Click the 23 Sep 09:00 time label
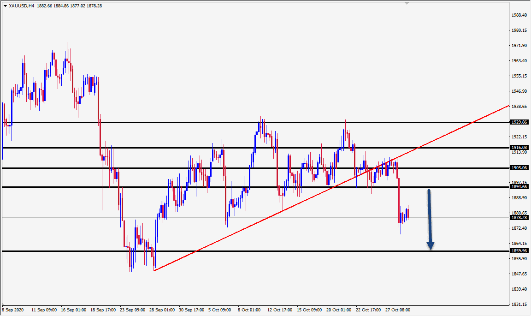531x316 pixels. coord(132,310)
